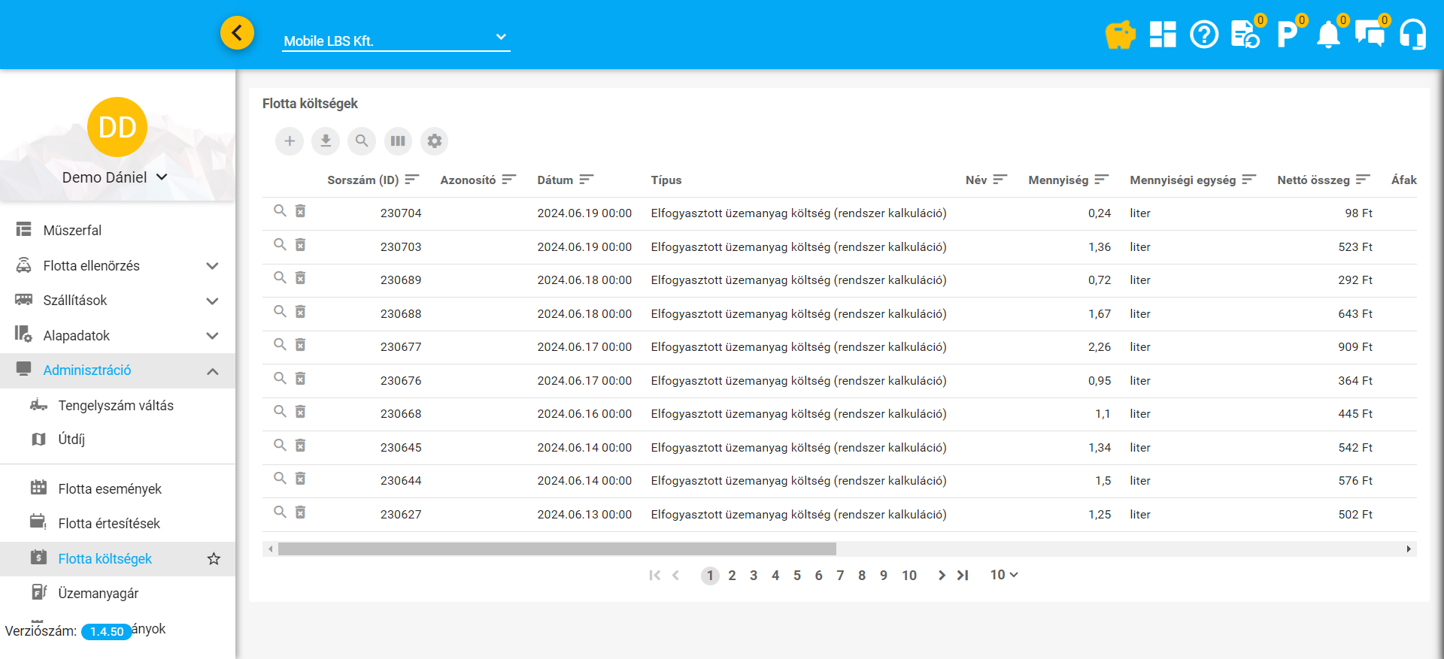Image resolution: width=1444 pixels, height=659 pixels.
Task: Open the notifications bell
Action: point(1328,35)
